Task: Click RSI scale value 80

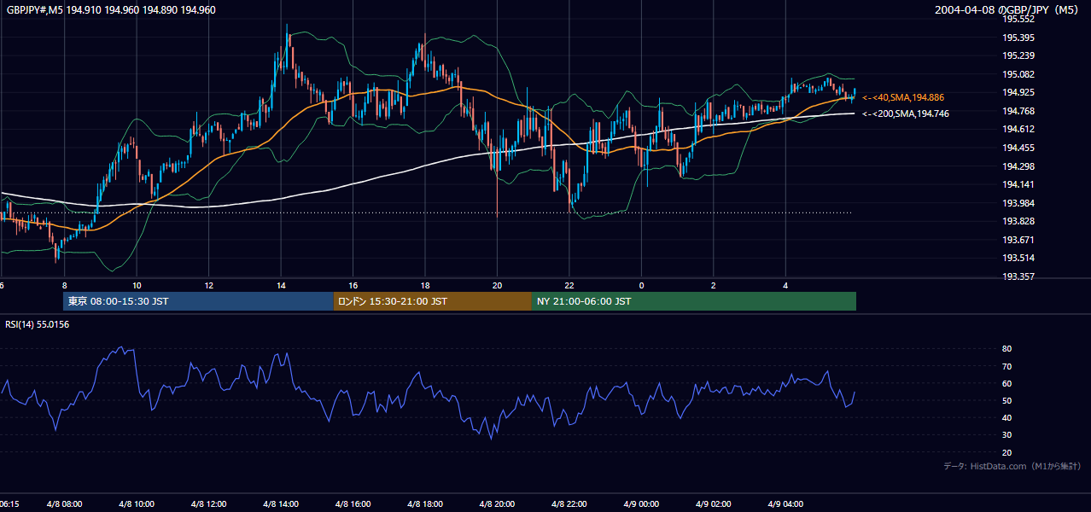Action: pyautogui.click(x=1007, y=349)
